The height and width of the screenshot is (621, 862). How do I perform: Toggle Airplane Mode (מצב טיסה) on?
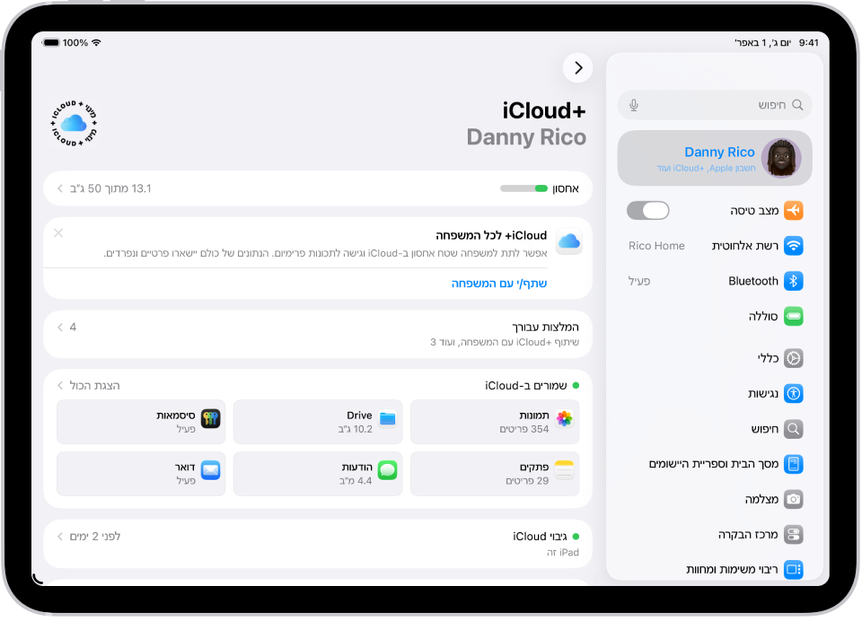(647, 209)
